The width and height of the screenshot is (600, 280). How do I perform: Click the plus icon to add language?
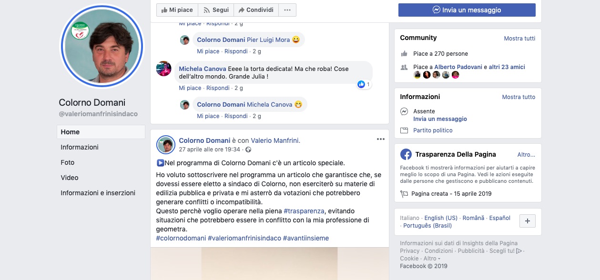(528, 221)
